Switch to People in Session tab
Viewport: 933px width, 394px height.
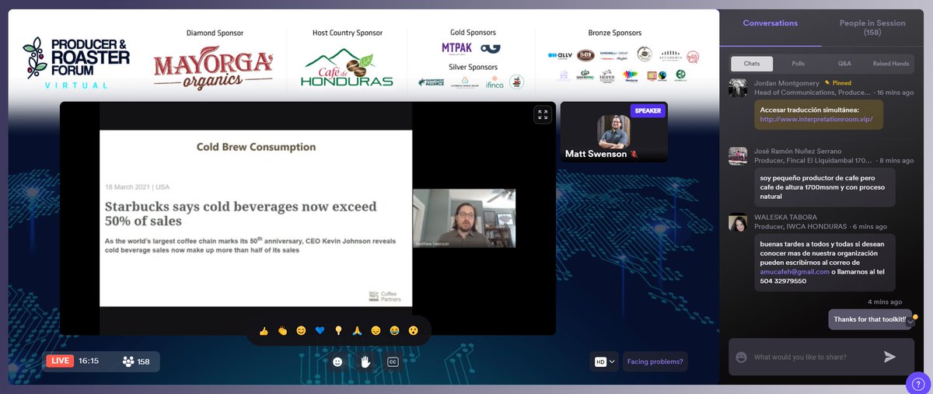pos(872,28)
